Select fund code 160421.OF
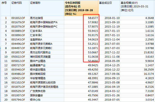 [18, 78]
